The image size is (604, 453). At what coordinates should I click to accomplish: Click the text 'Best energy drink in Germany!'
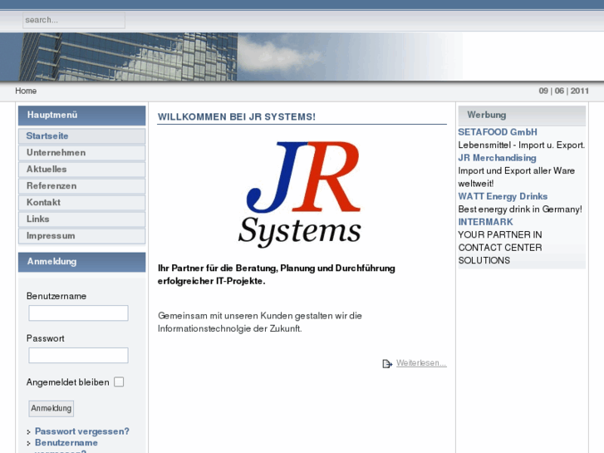coord(520,209)
